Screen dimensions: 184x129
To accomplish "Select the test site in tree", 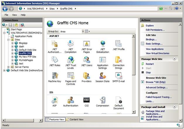I will 21,64.
